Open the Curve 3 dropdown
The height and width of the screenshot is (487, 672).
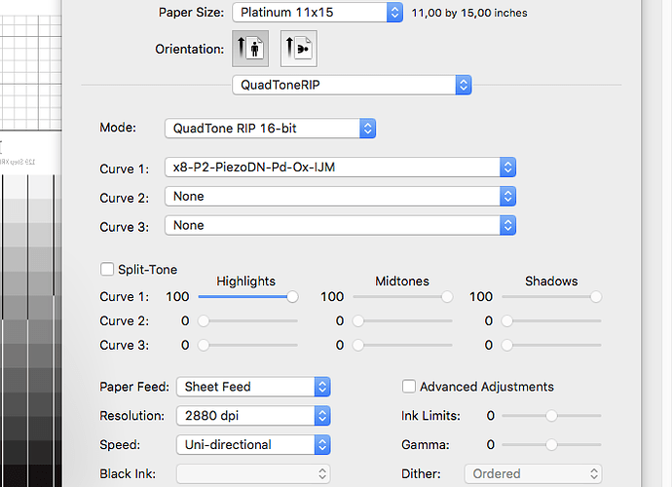(x=340, y=226)
